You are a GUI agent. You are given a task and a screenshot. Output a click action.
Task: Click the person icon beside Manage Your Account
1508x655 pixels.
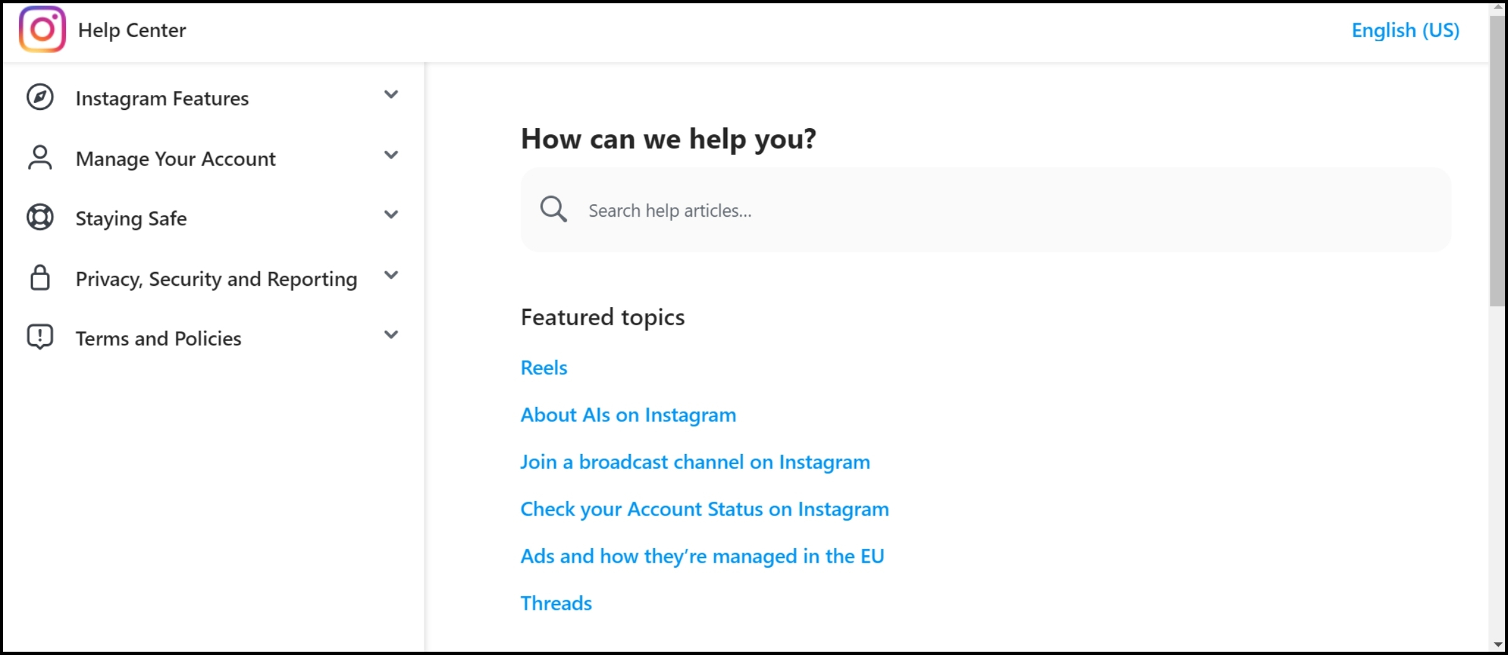[x=40, y=158]
